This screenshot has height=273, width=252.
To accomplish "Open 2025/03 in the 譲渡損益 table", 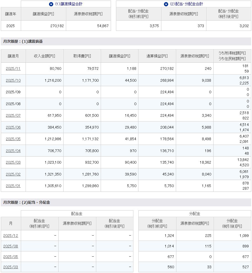I will coord(13,162).
